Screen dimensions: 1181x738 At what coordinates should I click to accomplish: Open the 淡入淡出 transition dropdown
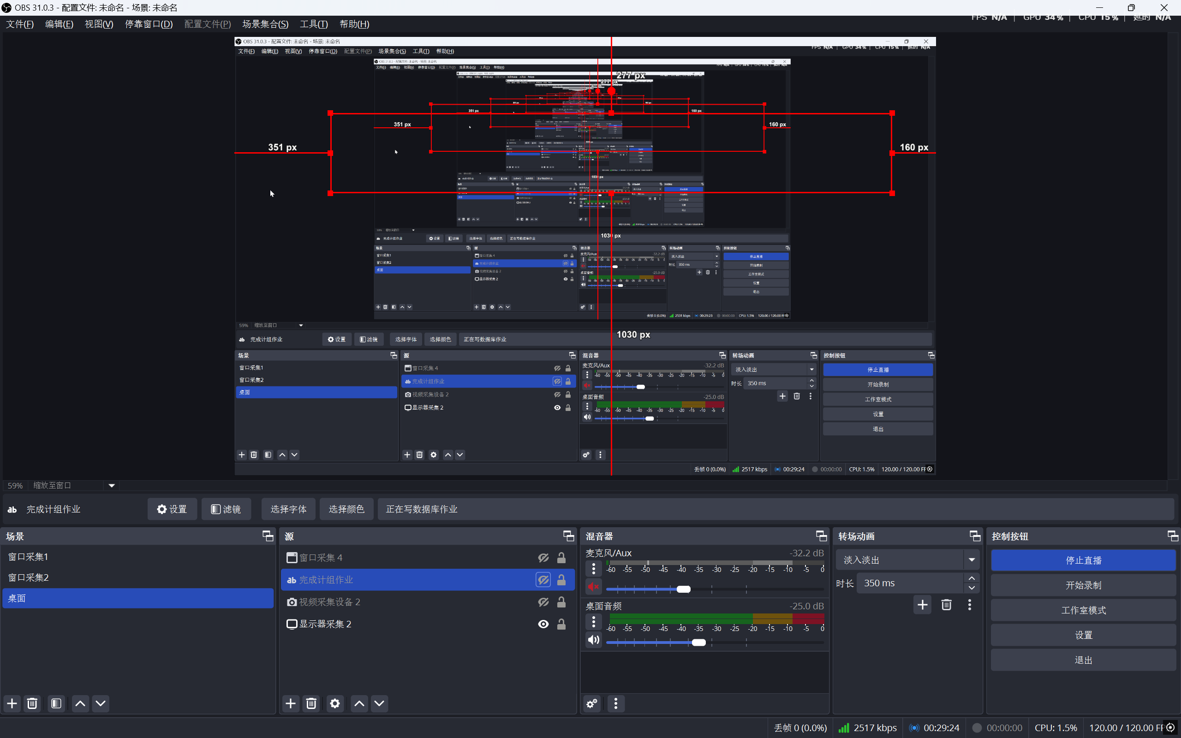[971, 560]
